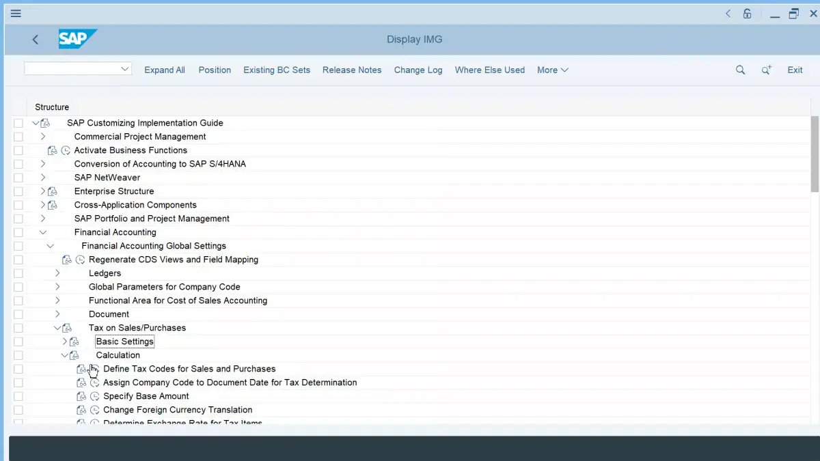Select Change Foreign Currency Translation label
Viewport: 820px width, 461px height.
tap(178, 410)
